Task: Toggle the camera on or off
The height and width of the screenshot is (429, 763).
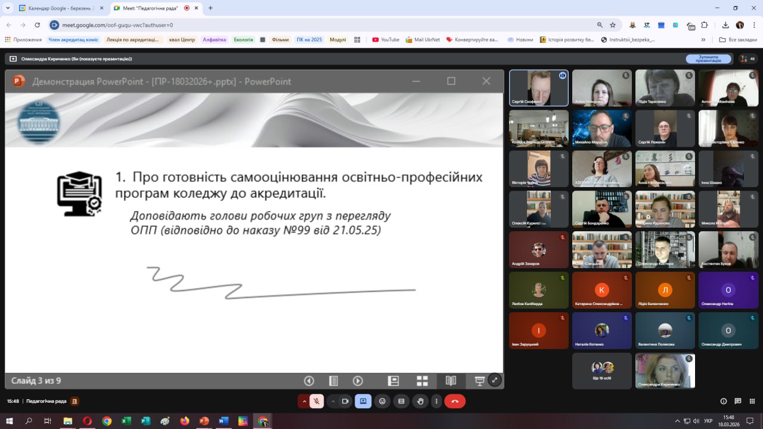Action: [x=345, y=401]
